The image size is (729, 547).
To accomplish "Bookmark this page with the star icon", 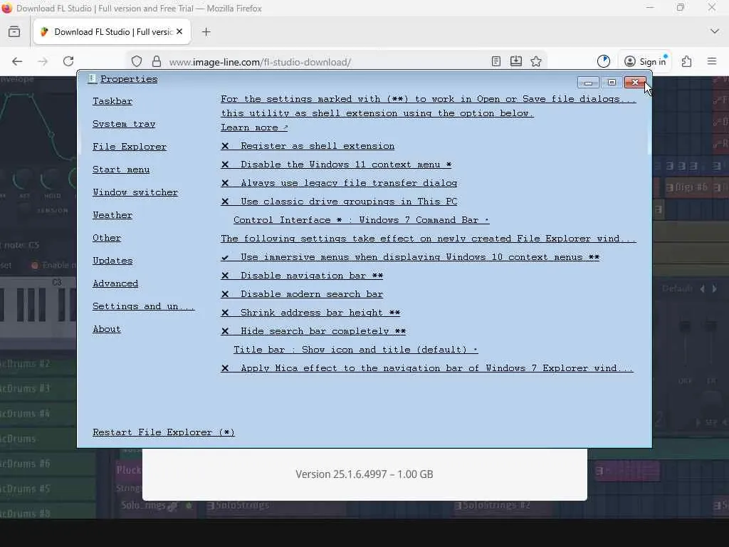I will (x=536, y=61).
